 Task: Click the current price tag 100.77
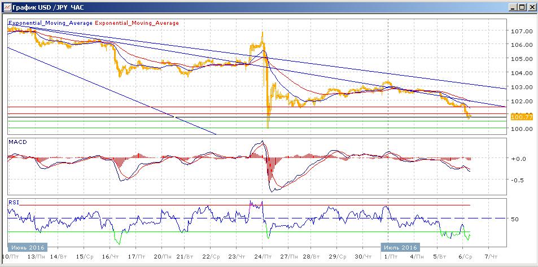tap(522, 117)
